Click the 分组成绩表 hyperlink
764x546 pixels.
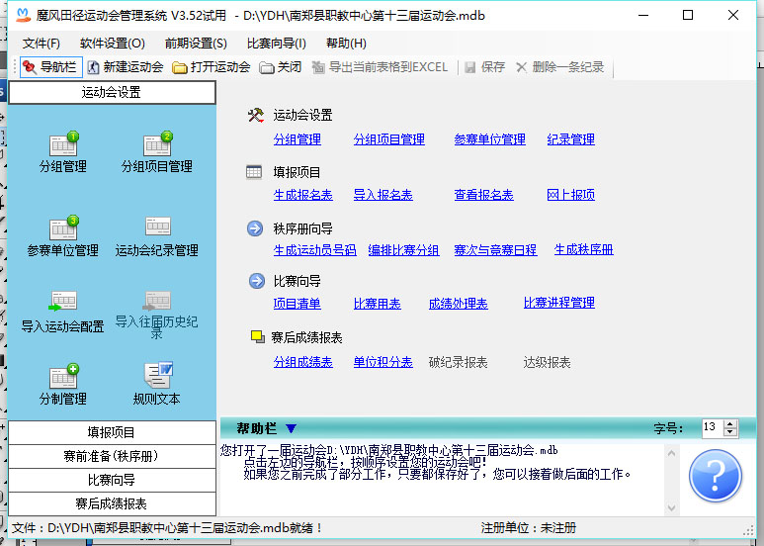pyautogui.click(x=303, y=362)
